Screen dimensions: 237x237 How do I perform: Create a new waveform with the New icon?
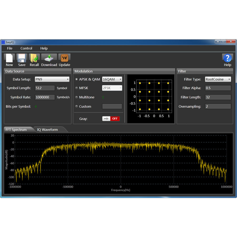9,58
